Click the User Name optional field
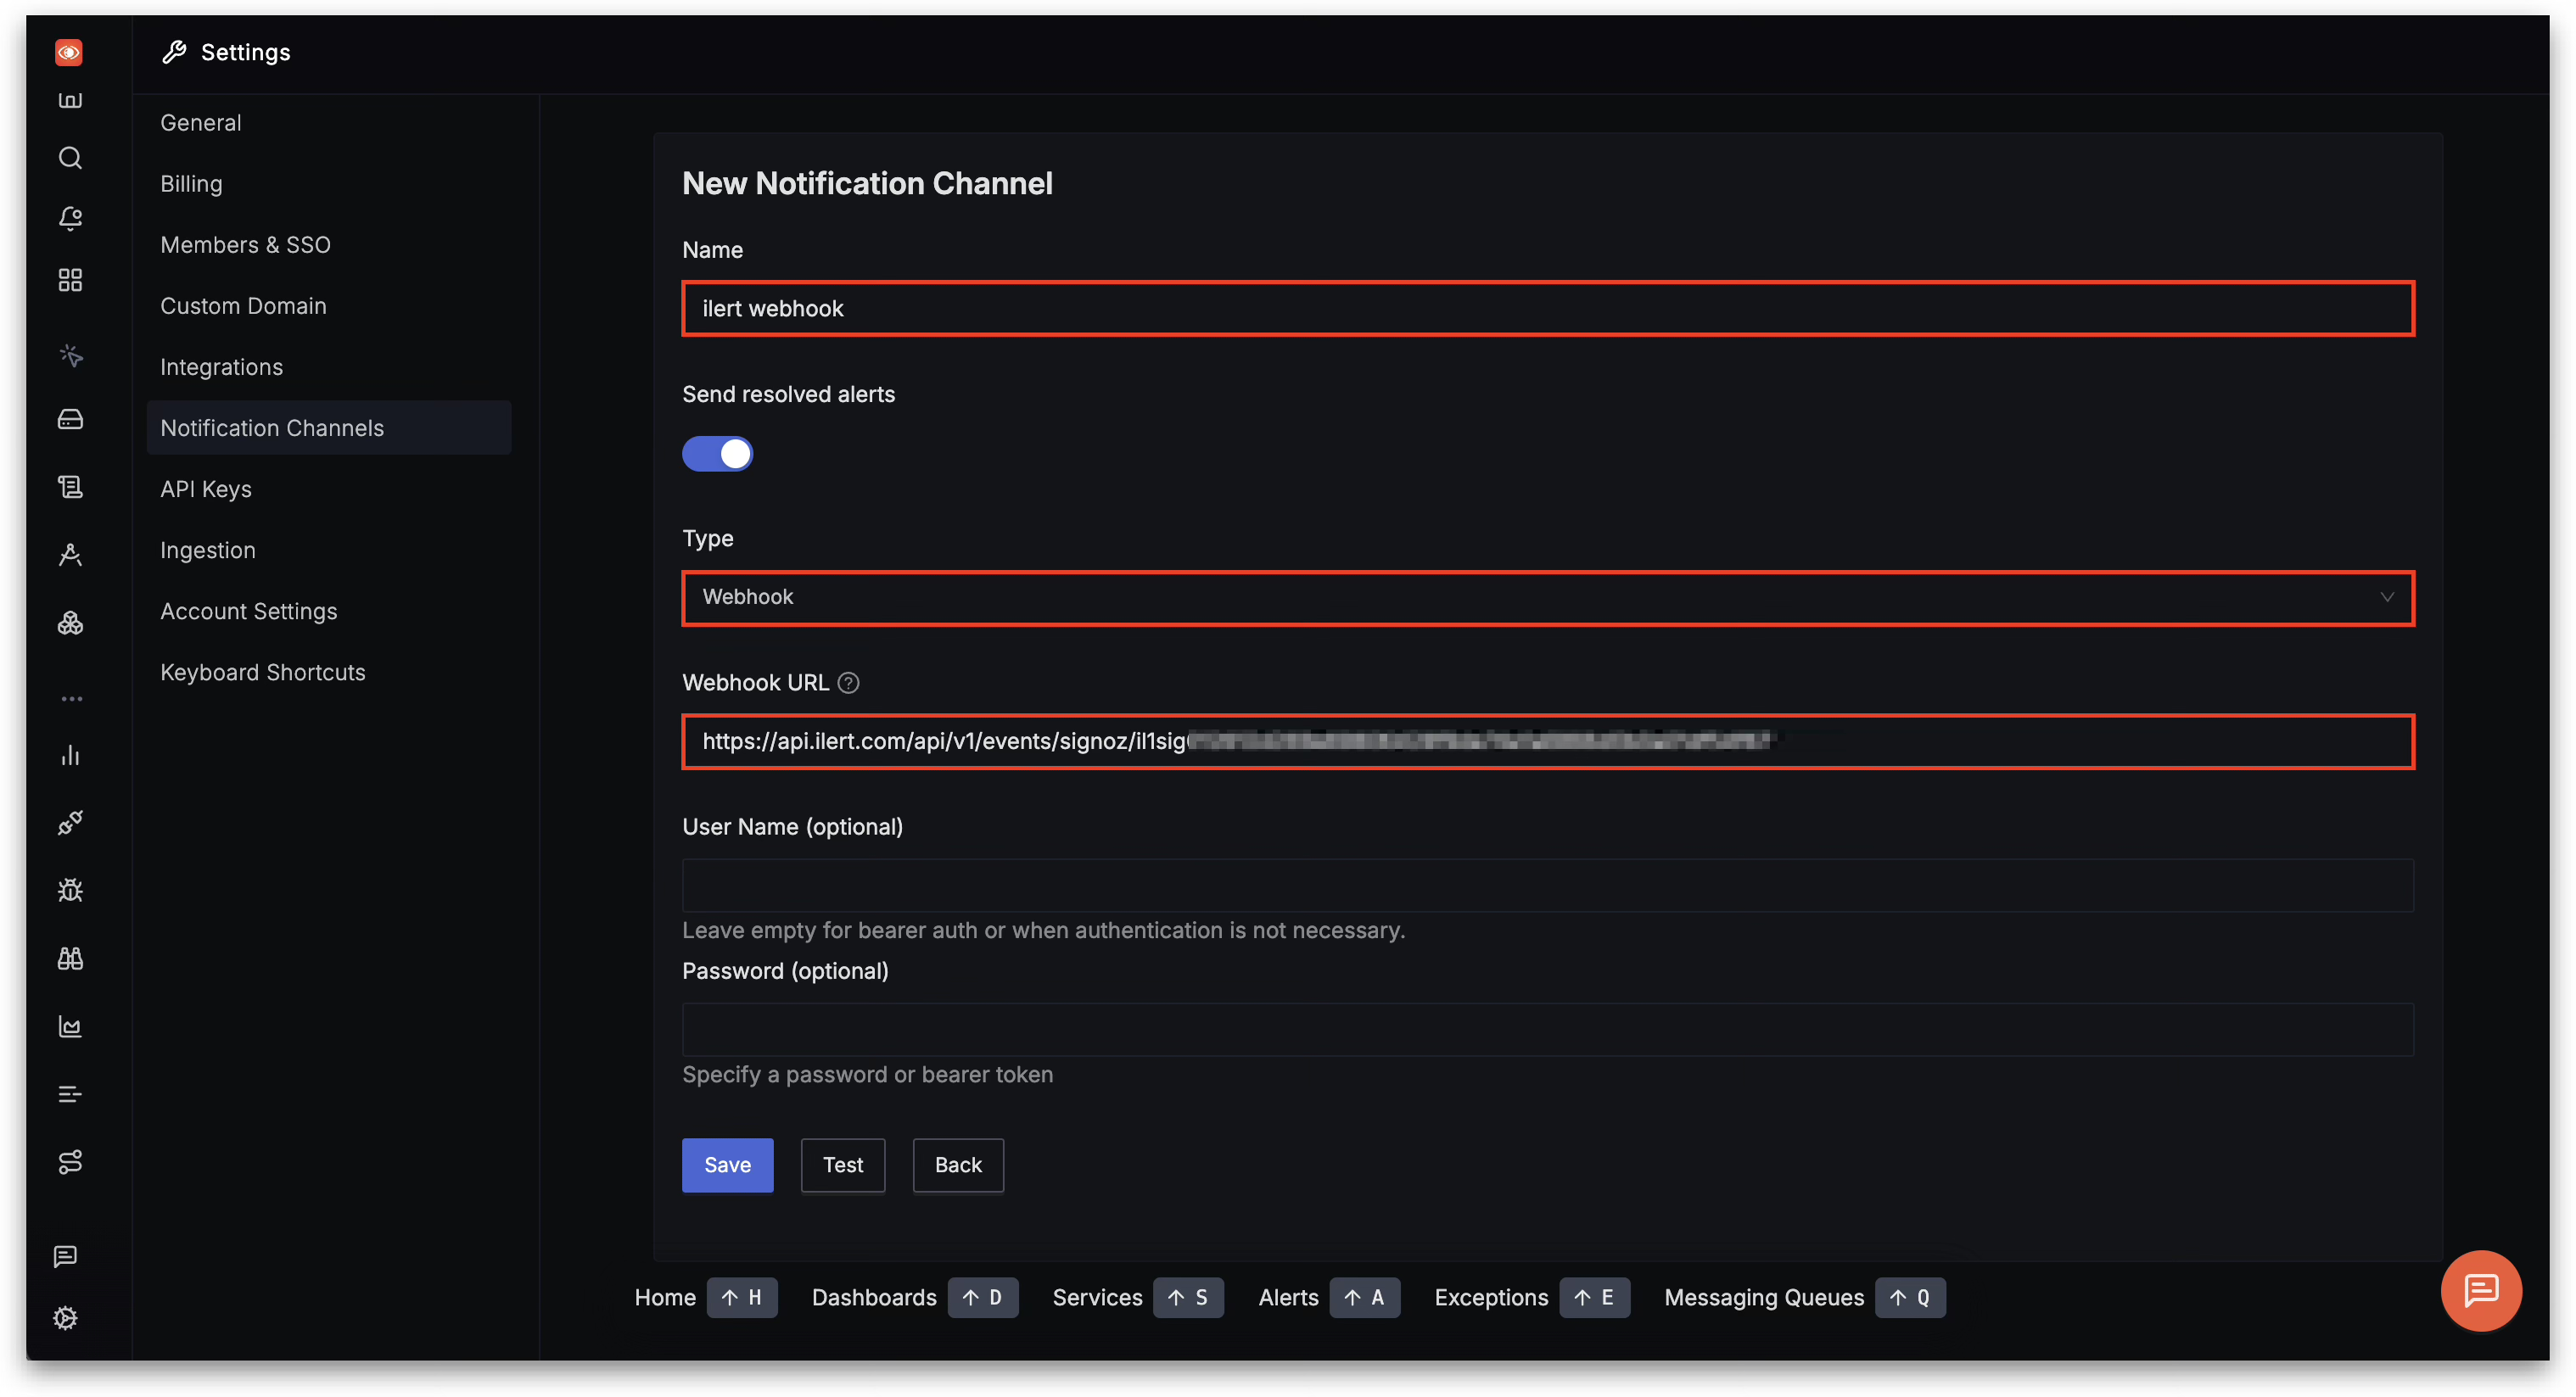 click(1546, 886)
